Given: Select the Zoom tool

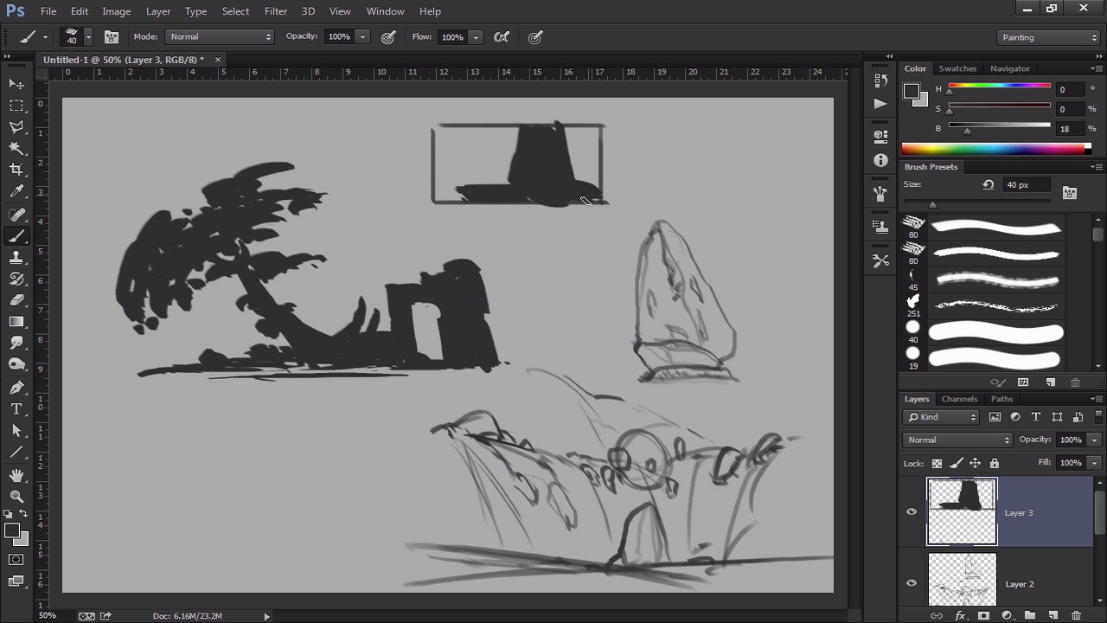Looking at the screenshot, I should pos(16,497).
